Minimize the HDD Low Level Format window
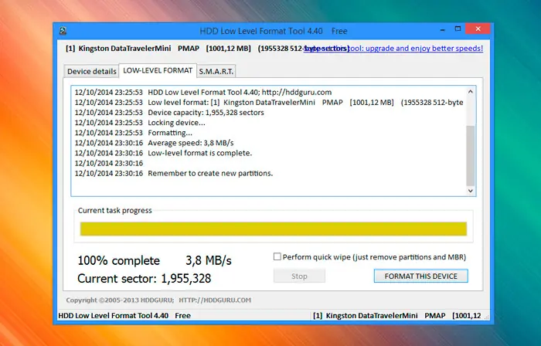This screenshot has width=541, height=346. click(442, 29)
